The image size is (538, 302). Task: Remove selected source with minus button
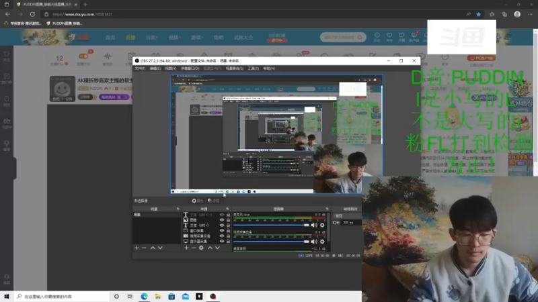pyautogui.click(x=194, y=248)
